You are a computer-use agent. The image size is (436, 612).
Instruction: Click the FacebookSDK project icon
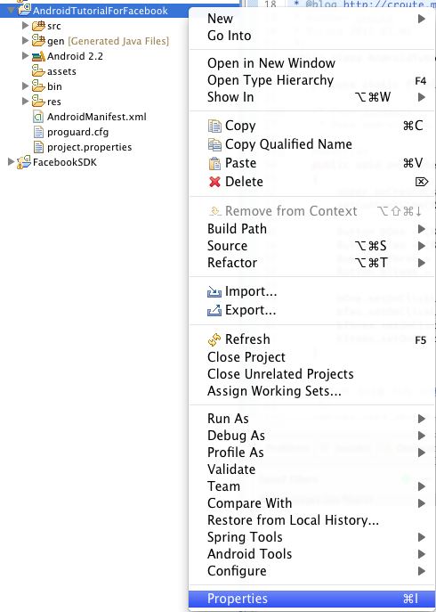tap(24, 161)
